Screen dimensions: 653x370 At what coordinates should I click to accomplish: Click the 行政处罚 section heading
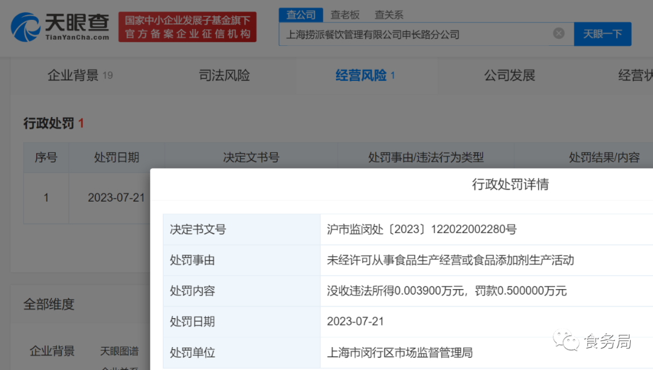coord(53,123)
